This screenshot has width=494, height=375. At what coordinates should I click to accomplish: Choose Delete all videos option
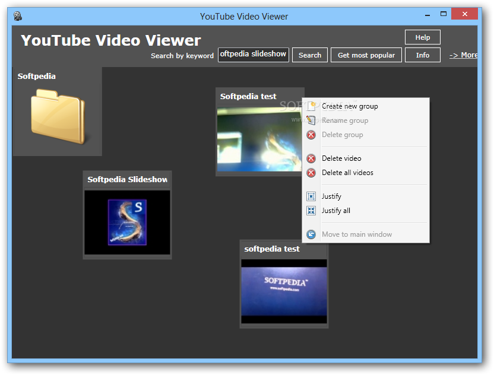click(366, 173)
